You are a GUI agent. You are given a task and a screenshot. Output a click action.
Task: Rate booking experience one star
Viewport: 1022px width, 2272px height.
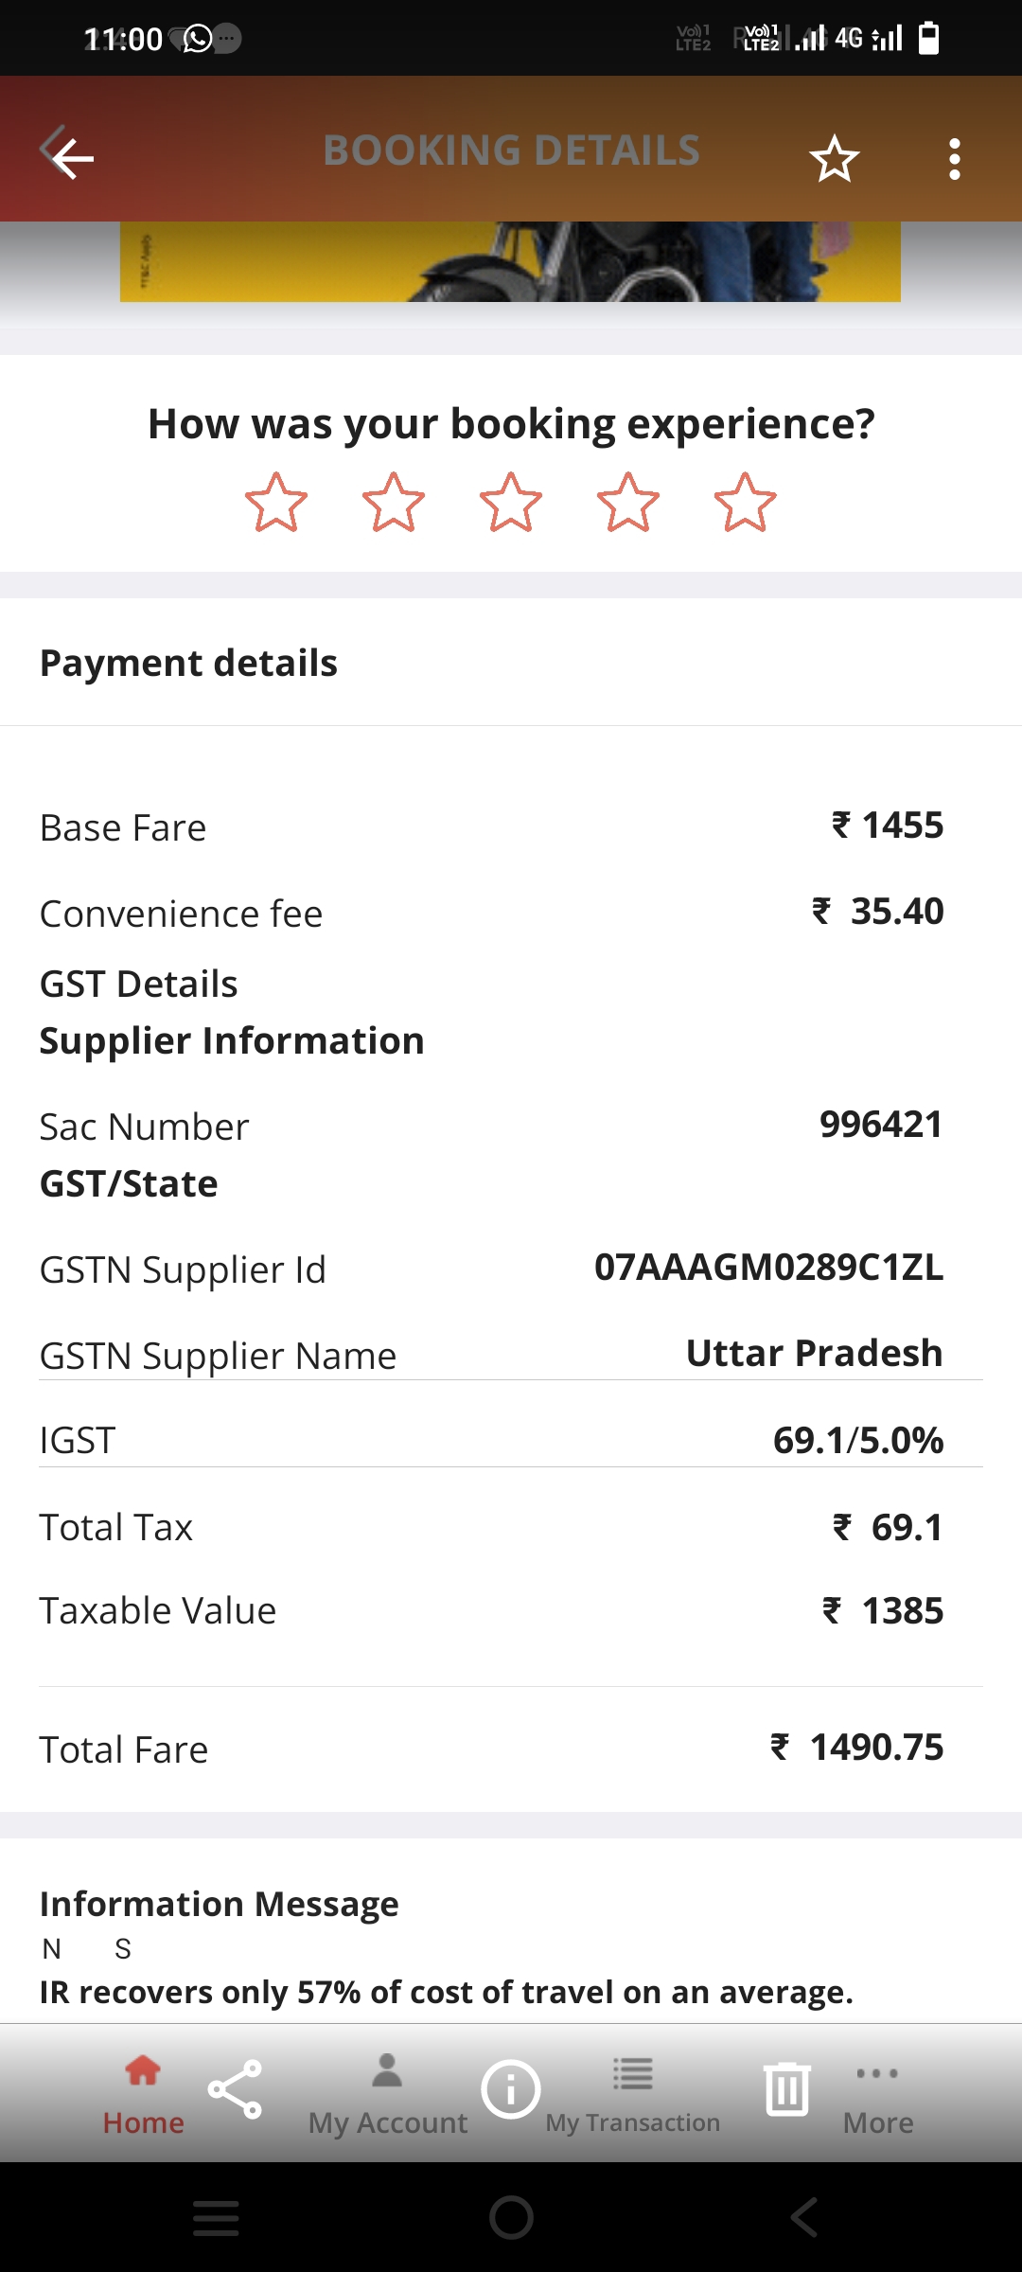276,502
